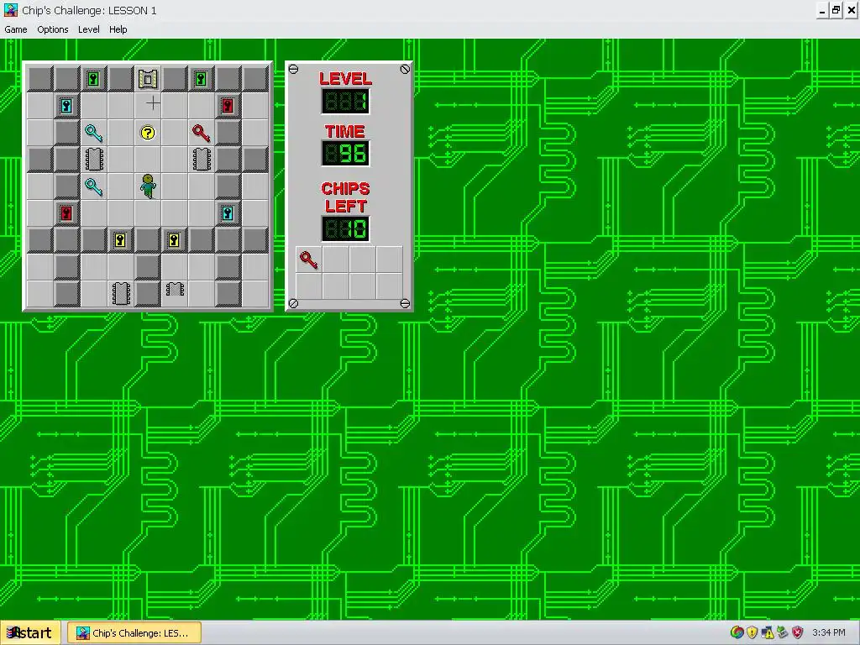The width and height of the screenshot is (860, 645).
Task: Open the Game menu
Action: coord(16,29)
